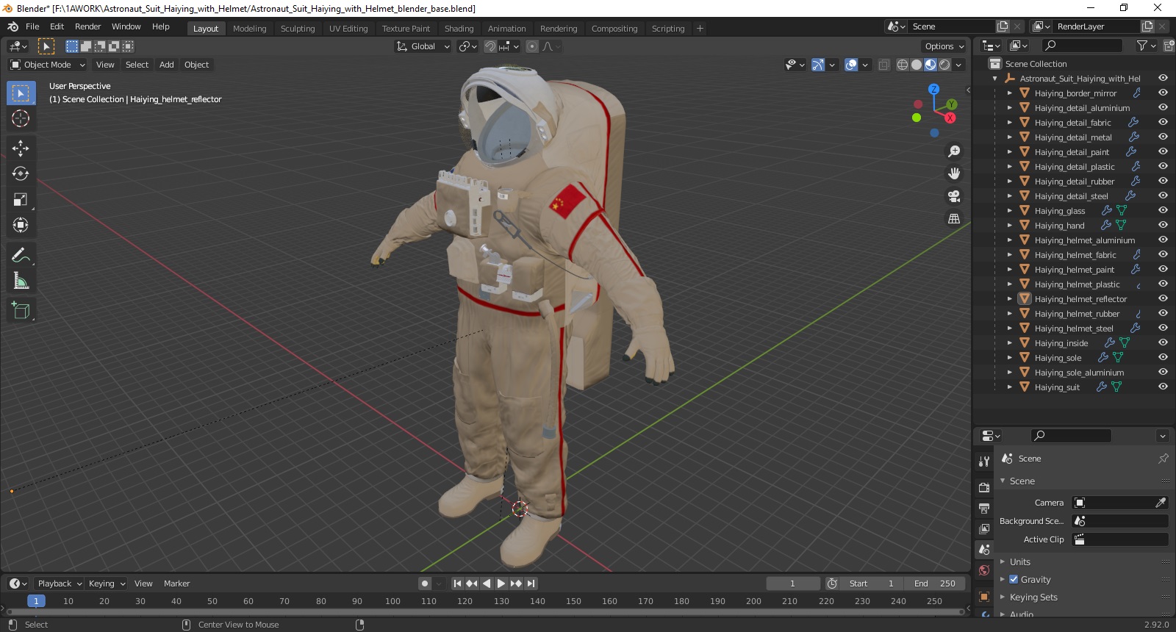This screenshot has height=632, width=1176.
Task: Expand Haiying_helmet_steel tree row
Action: [1009, 328]
